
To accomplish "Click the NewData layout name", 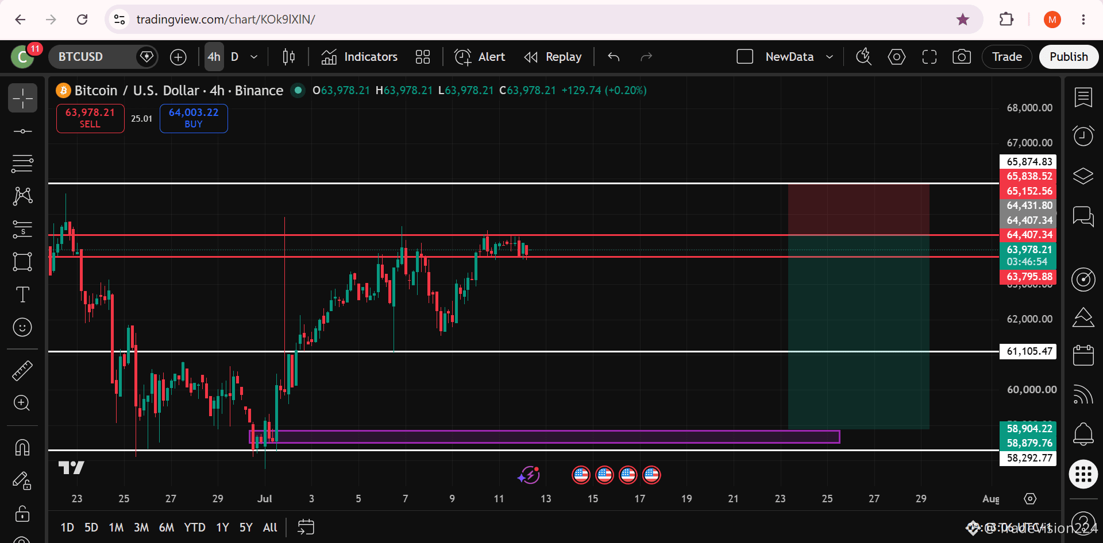I will tap(789, 57).
